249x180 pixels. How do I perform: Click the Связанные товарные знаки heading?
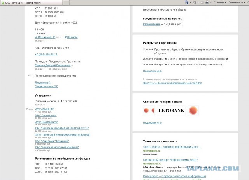pos(162,102)
